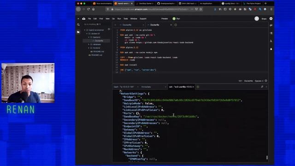Click the Share button
This screenshot has width=295, height=166.
click(x=264, y=18)
